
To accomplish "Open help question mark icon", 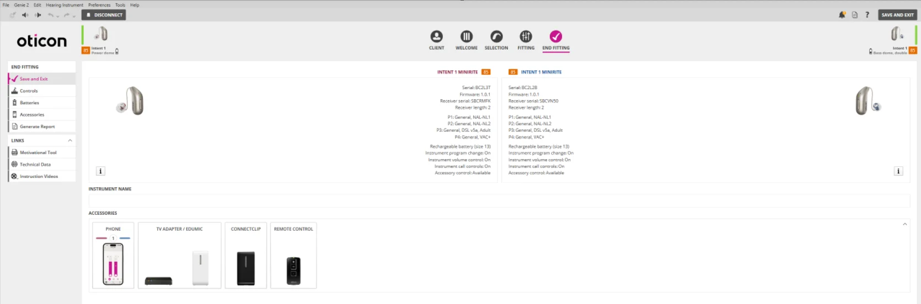I will [x=867, y=15].
